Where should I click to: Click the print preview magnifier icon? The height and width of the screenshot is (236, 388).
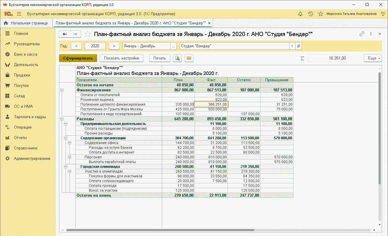click(177, 58)
